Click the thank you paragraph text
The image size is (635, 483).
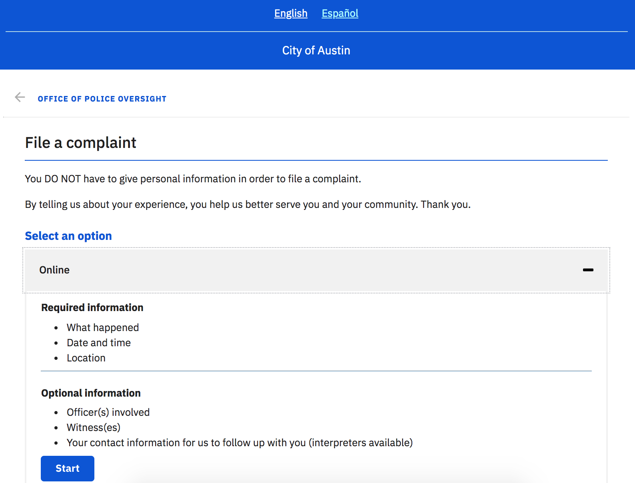pyautogui.click(x=248, y=204)
